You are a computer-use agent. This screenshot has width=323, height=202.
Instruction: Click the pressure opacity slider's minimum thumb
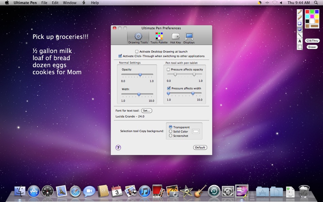175,74
